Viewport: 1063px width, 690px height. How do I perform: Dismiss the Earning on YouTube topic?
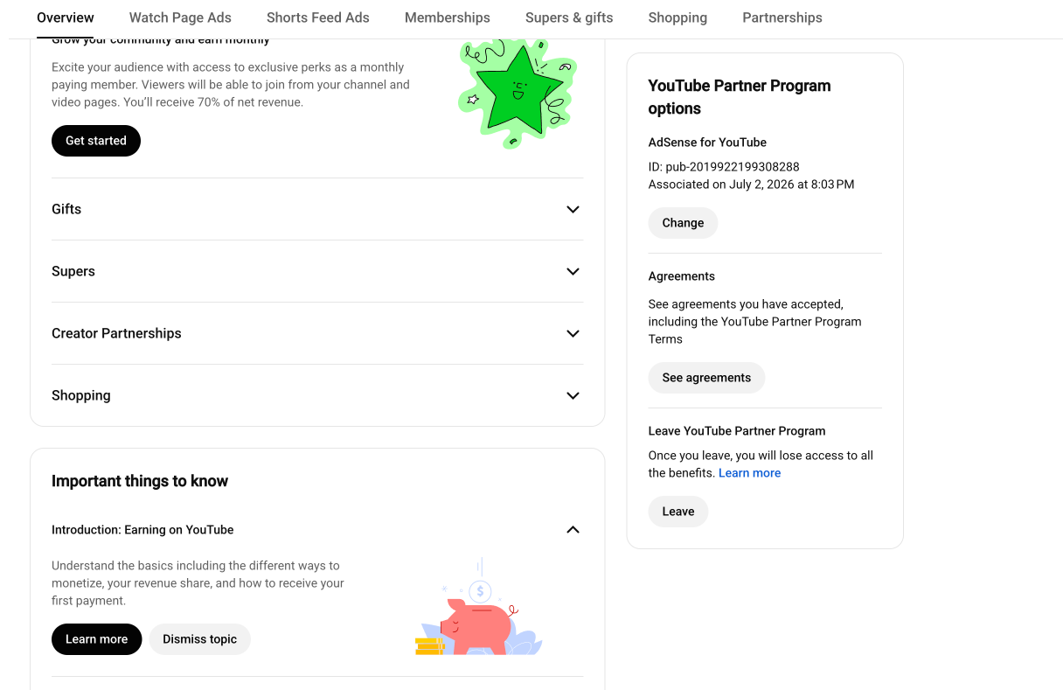pyautogui.click(x=199, y=639)
